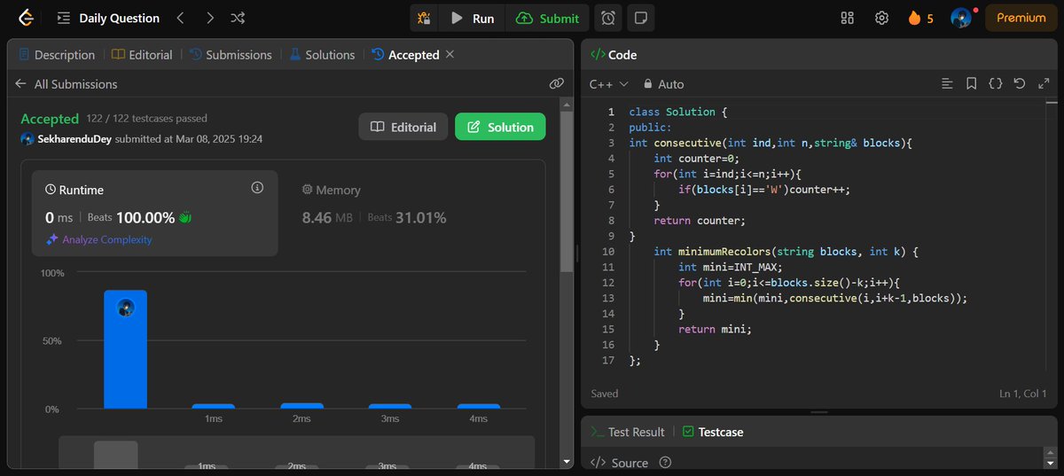Image resolution: width=1064 pixels, height=476 pixels.
Task: Close the Accepted tab
Action: (450, 55)
